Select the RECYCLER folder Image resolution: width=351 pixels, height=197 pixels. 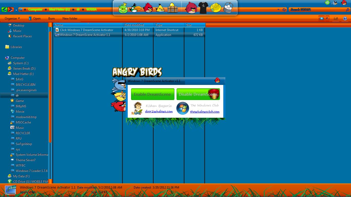[23, 133]
